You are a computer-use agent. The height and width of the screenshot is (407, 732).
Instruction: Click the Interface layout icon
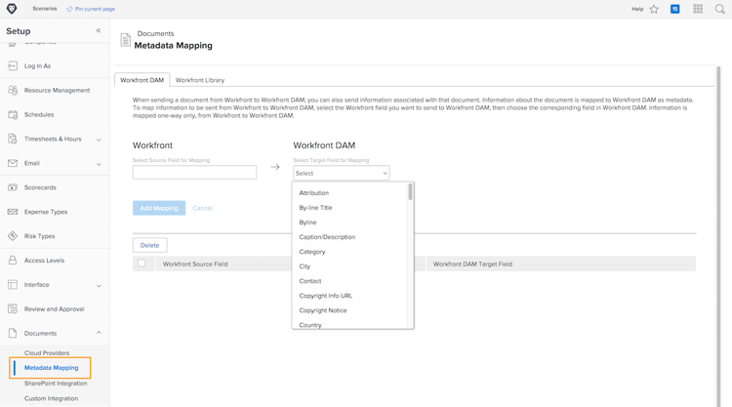(13, 284)
